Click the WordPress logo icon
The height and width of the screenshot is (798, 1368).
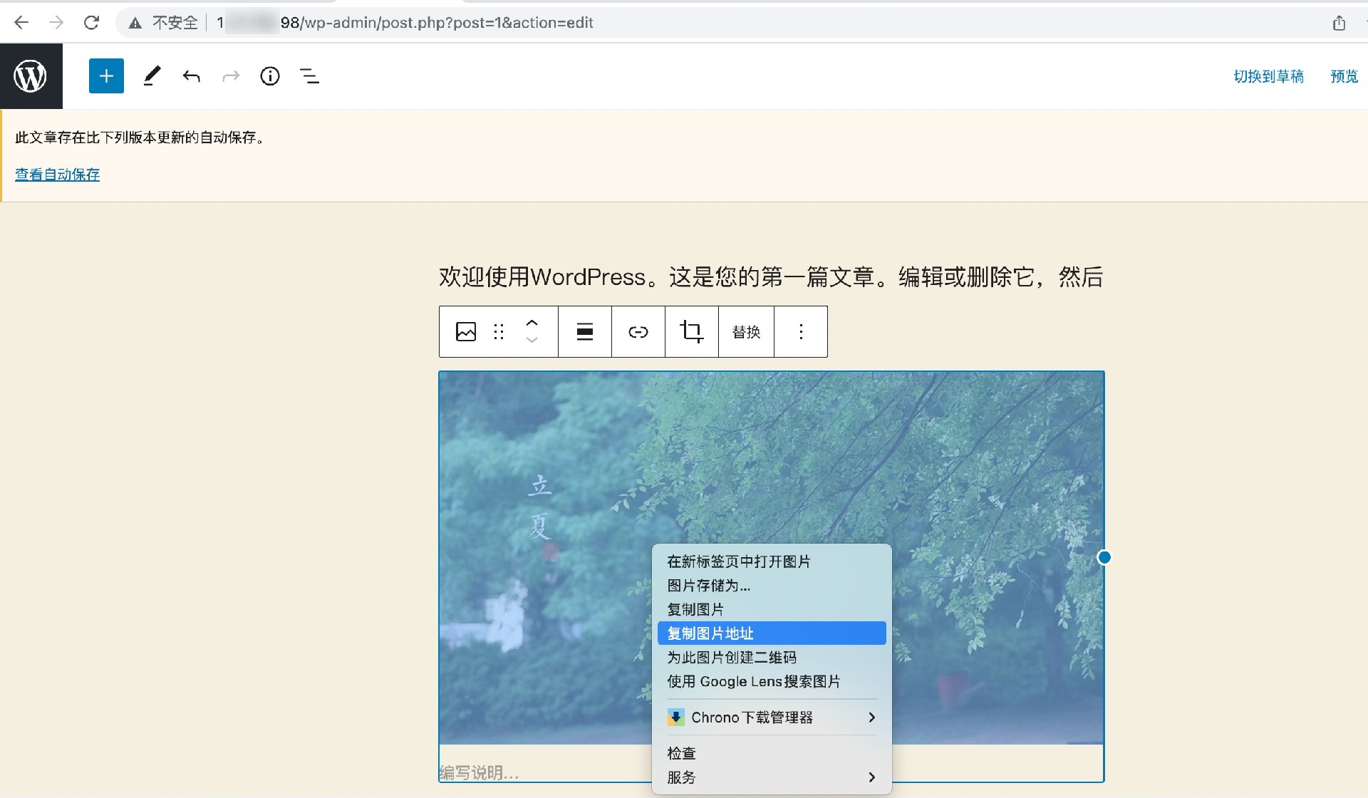[x=31, y=76]
